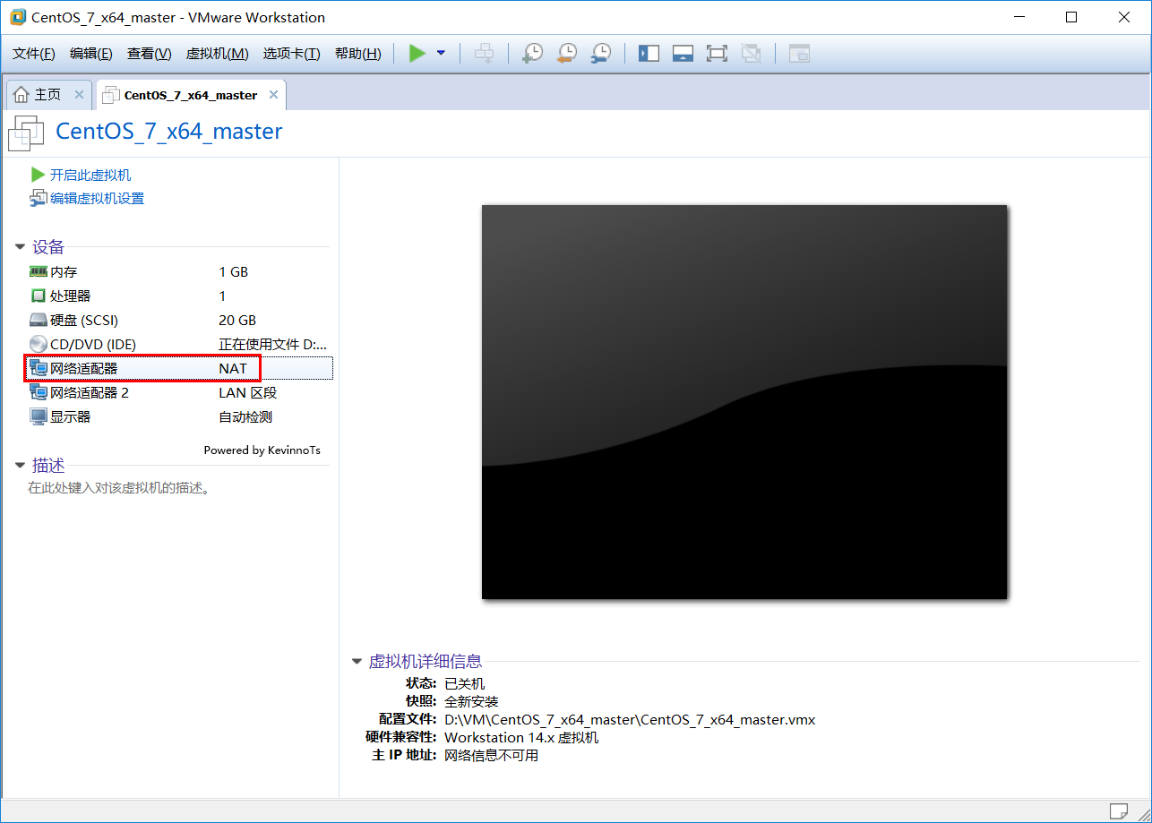The image size is (1152, 823).
Task: Collapse the 描述 section
Action: click(21, 466)
